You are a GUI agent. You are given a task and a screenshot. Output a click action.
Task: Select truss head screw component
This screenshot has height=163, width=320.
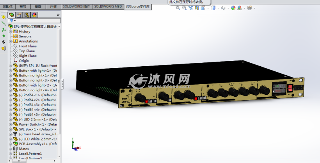point(35,134)
